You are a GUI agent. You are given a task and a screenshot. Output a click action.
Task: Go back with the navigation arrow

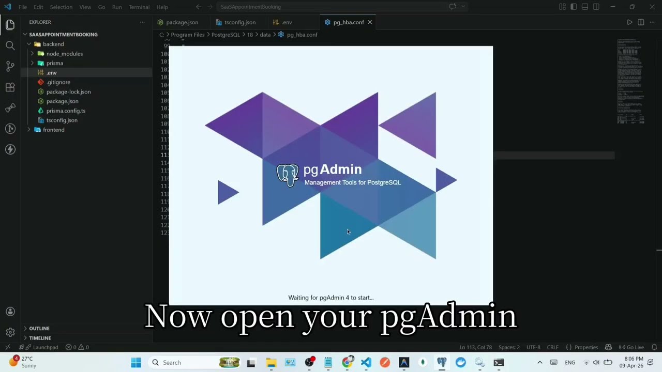pos(199,7)
